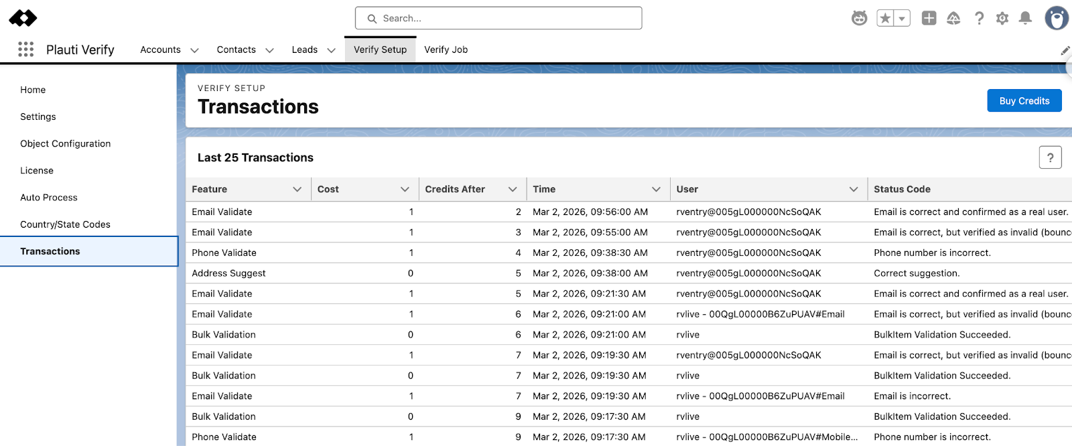
Task: Select Object Configuration in the sidebar
Action: [x=65, y=143]
